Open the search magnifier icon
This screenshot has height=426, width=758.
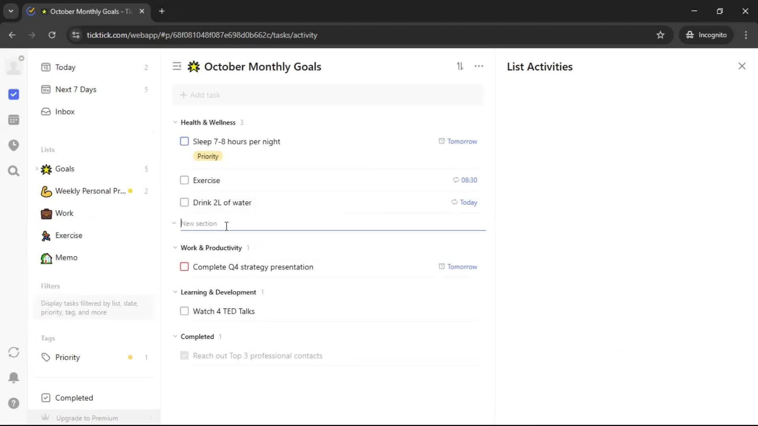[14, 171]
